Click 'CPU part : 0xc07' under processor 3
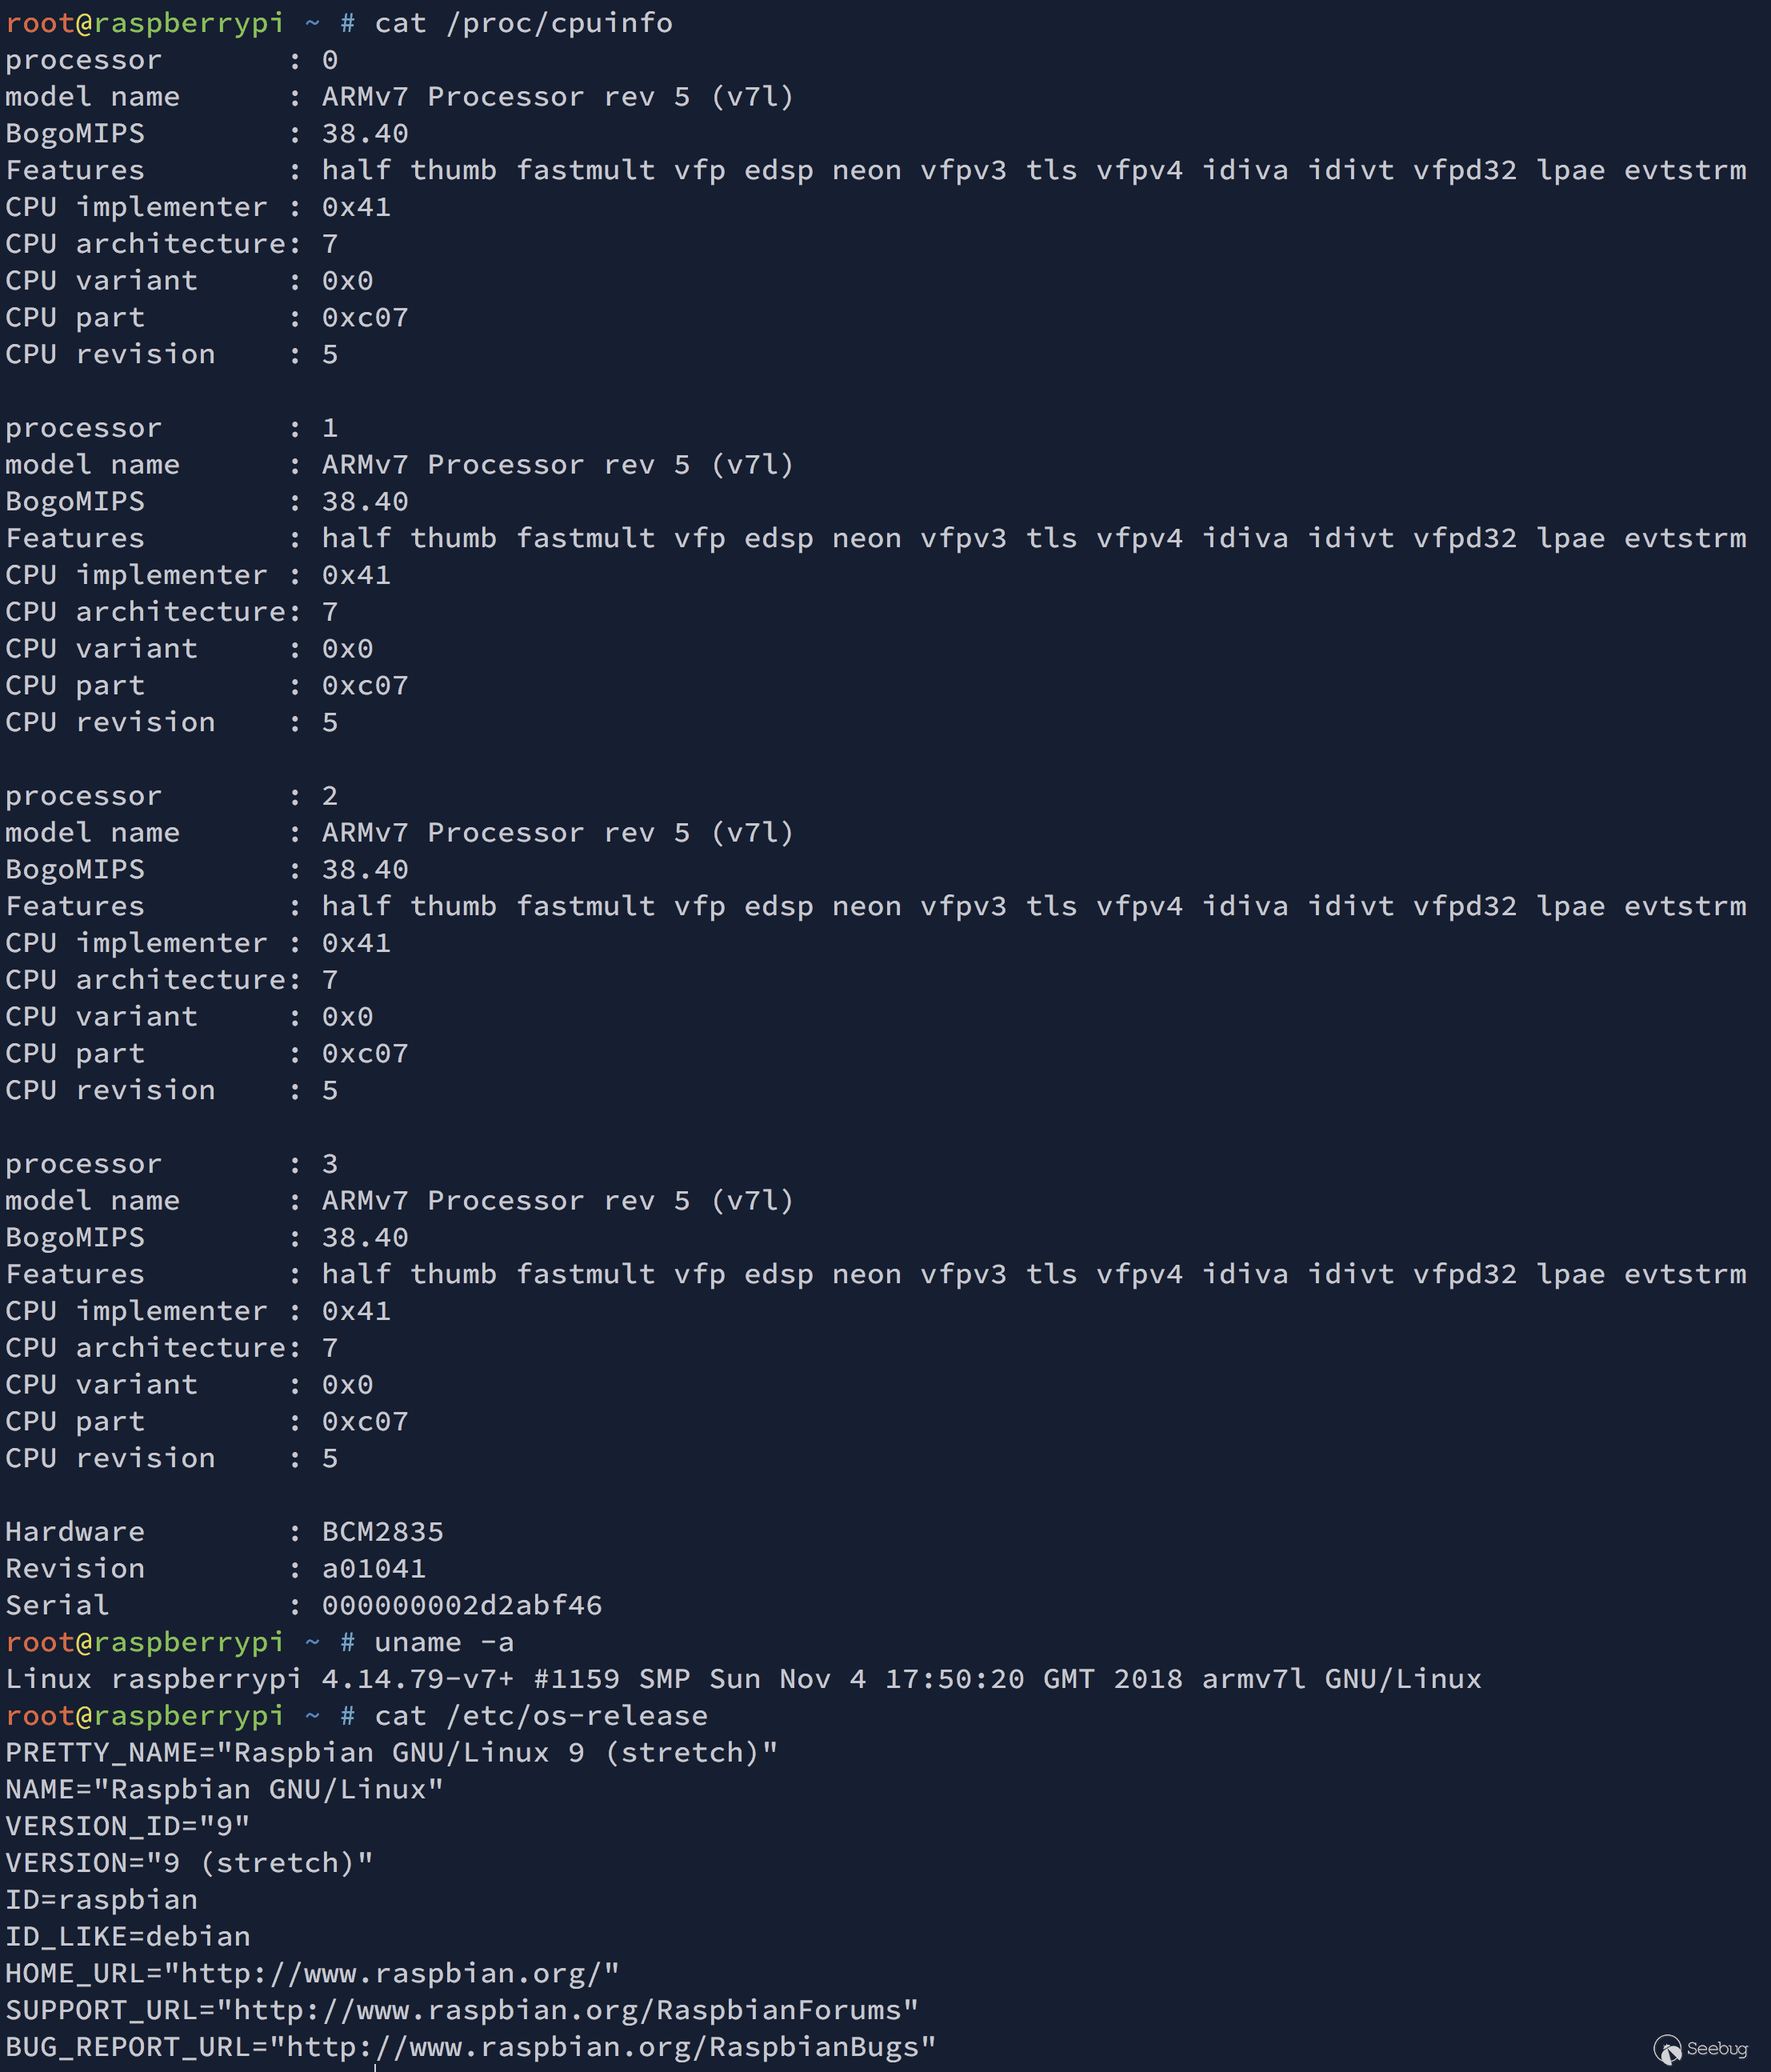The width and height of the screenshot is (1771, 2072). click(207, 1422)
